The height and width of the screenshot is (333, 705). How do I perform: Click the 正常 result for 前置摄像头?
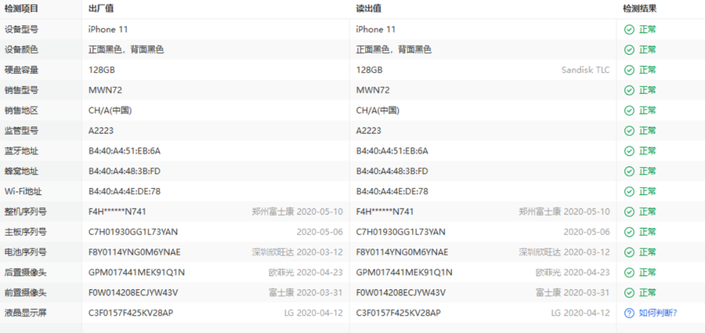click(648, 293)
